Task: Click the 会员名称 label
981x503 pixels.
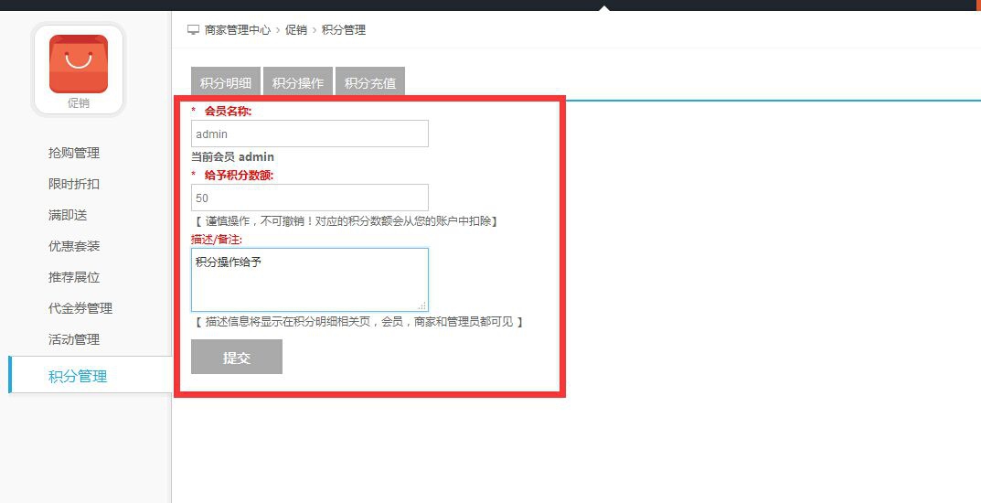Action: [228, 112]
